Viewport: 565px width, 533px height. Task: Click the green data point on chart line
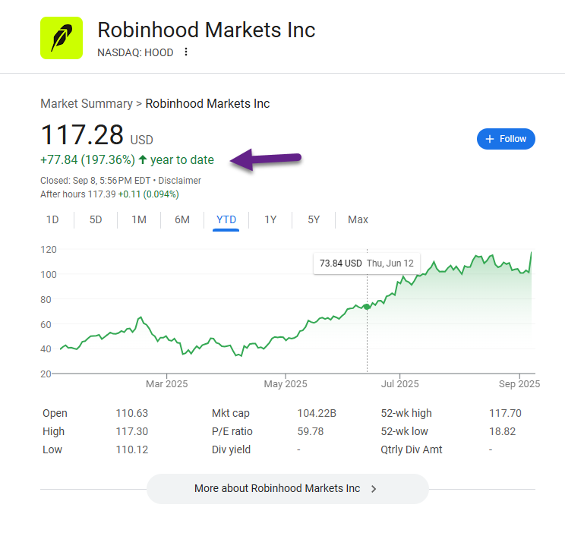click(367, 307)
